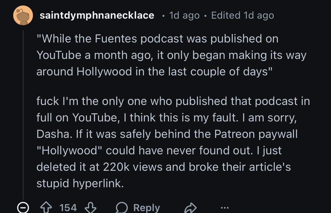The width and height of the screenshot is (331, 213).
Task: Click the "Edited 1d ago" label
Action: coord(243,15)
